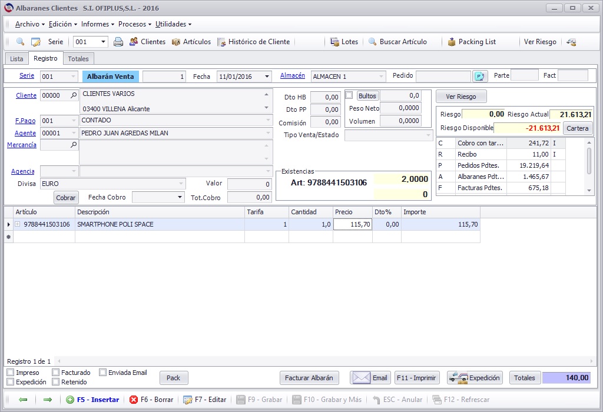Expand the article row plus sign
The width and height of the screenshot is (603, 412).
[x=17, y=224]
